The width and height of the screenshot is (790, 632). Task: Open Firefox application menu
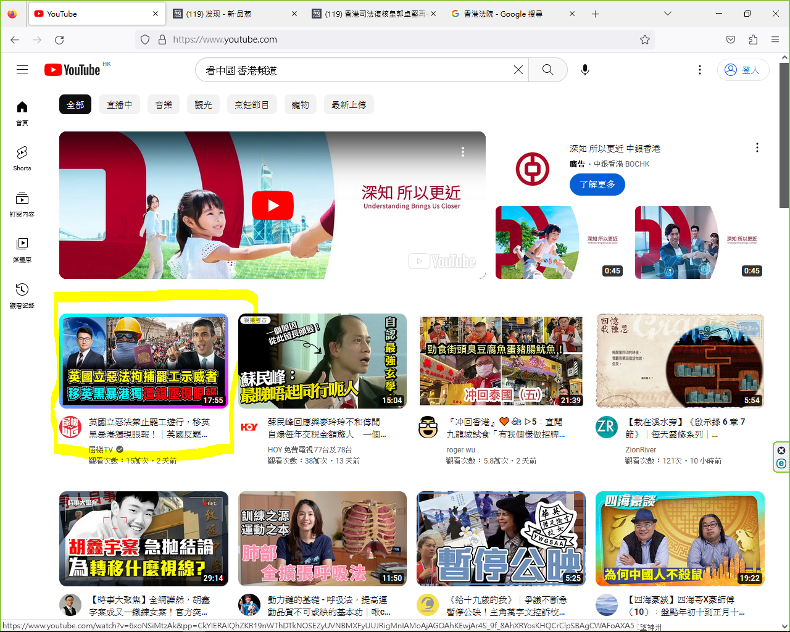(x=775, y=39)
